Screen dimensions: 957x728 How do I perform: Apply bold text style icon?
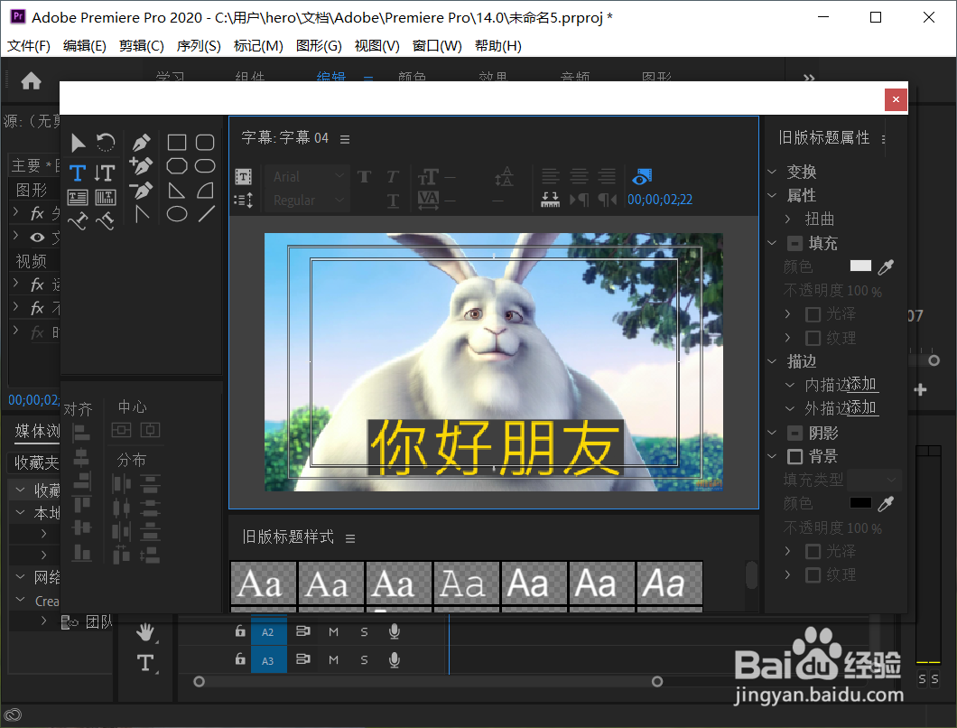[x=365, y=177]
